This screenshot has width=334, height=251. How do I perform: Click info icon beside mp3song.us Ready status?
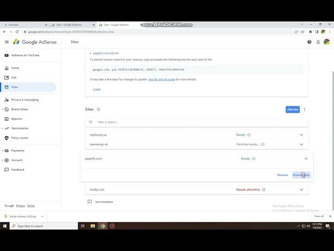(x=249, y=135)
